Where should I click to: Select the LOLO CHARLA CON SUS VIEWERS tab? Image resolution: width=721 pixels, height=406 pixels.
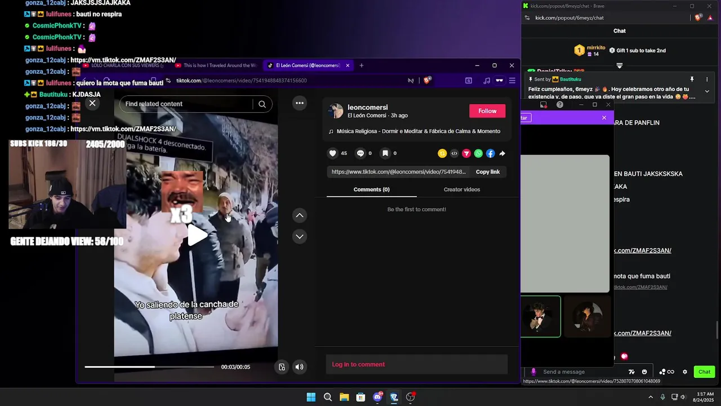[124, 65]
